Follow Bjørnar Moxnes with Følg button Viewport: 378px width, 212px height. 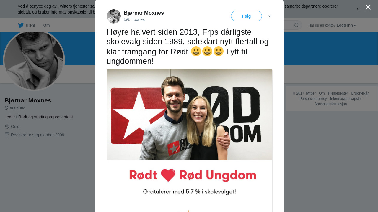[x=246, y=16]
